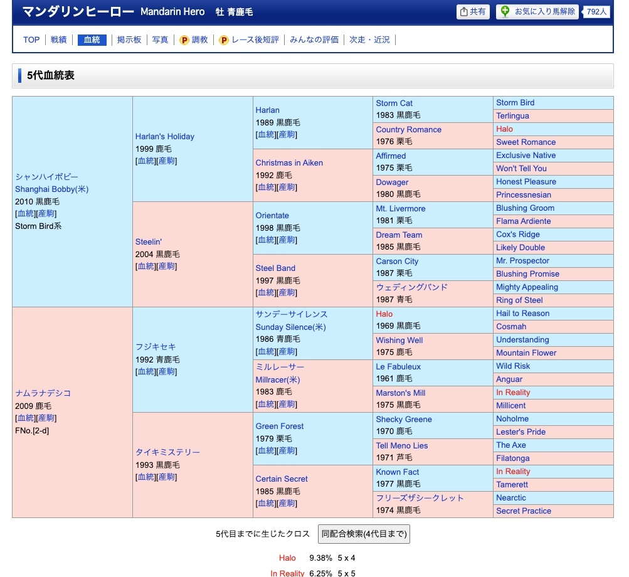The image size is (629, 577).
Task: Open the Known Fact link
Action: tap(397, 472)
